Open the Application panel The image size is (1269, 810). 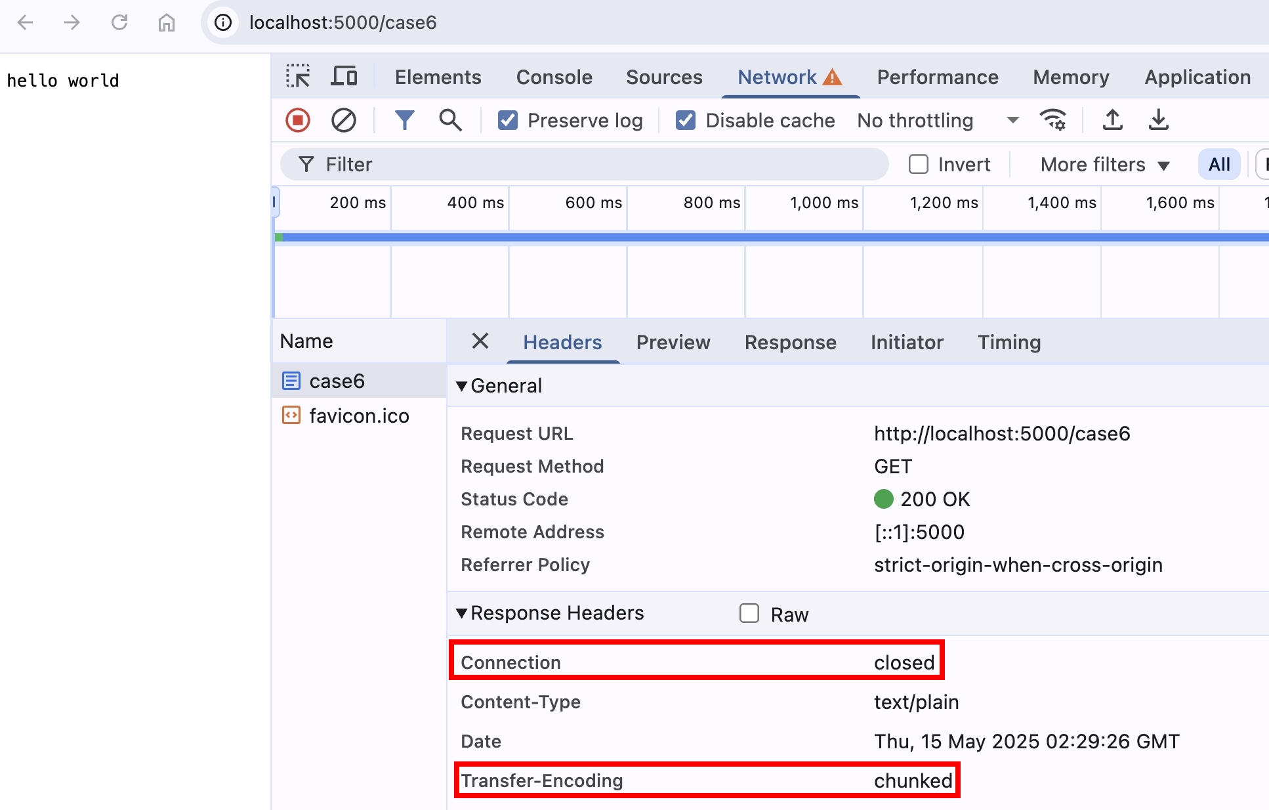tap(1197, 77)
